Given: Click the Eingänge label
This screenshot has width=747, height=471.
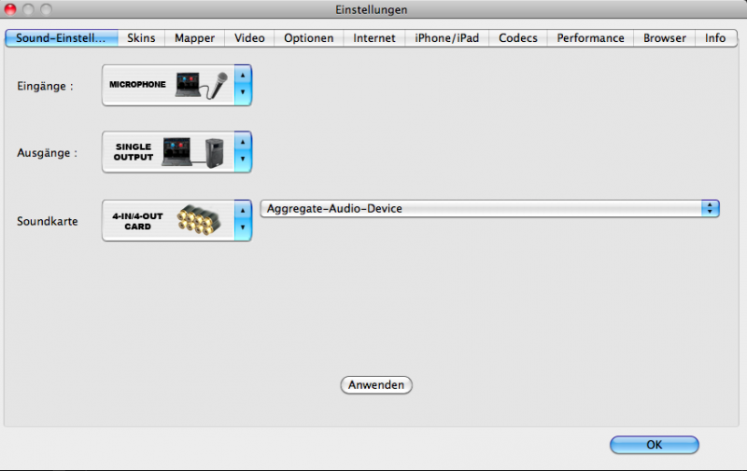Looking at the screenshot, I should pos(45,86).
